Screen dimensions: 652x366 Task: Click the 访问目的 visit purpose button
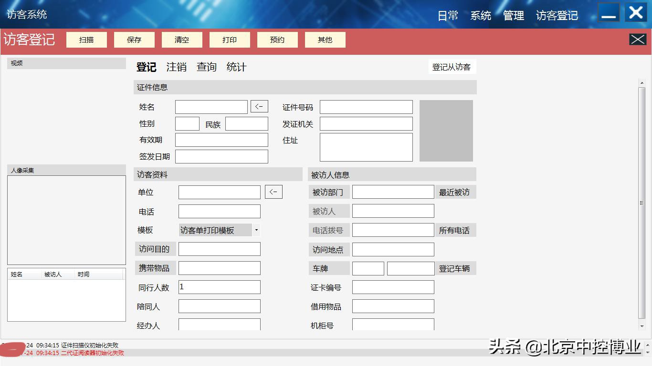[x=155, y=249]
